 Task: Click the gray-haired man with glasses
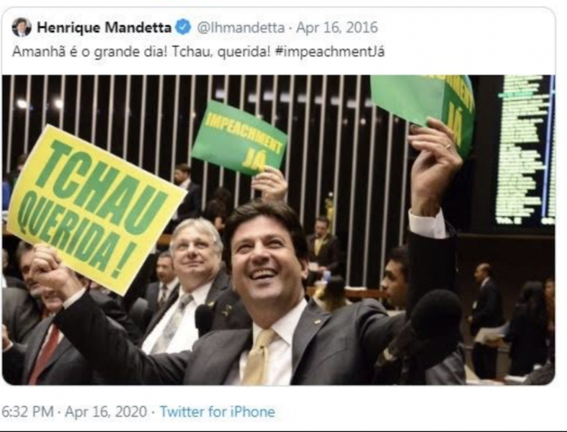pos(197,248)
